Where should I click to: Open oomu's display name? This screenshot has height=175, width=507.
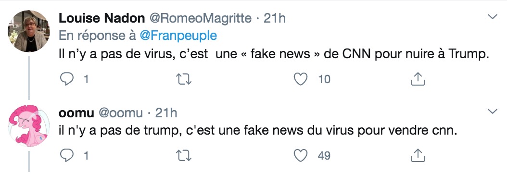tap(76, 113)
